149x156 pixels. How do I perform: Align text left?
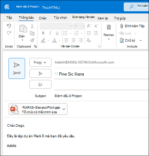[66, 40]
